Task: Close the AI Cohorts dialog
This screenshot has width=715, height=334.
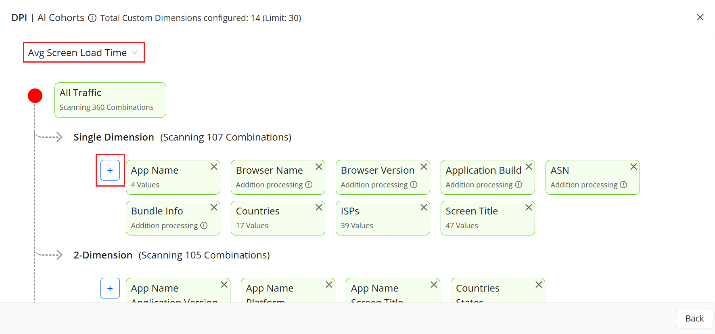Action: tap(700, 17)
